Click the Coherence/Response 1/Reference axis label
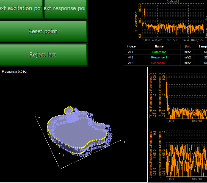Screen dimensions: 207x183 (x=160, y=153)
